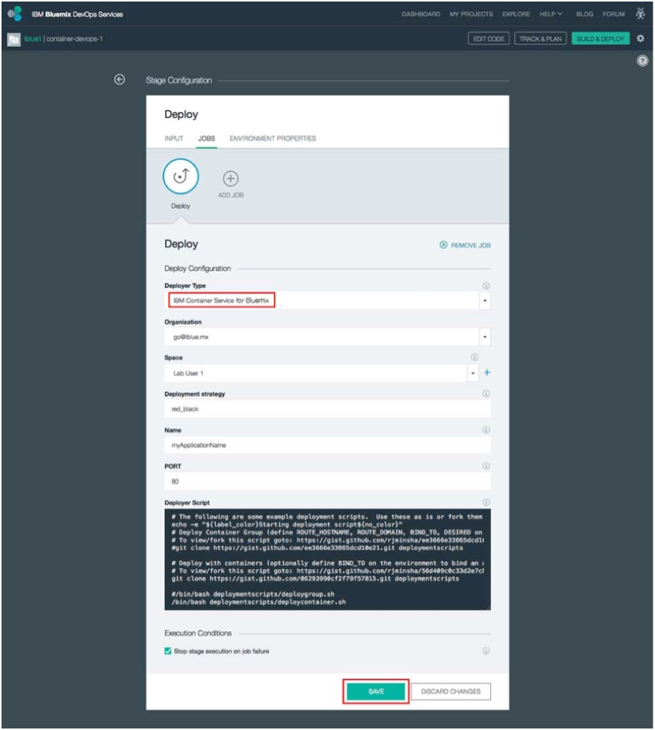
Task: Click the IBM Bluemix logo icon
Action: click(x=15, y=14)
